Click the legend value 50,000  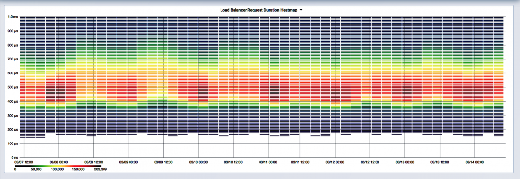coord(36,169)
